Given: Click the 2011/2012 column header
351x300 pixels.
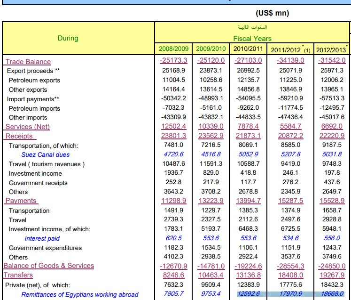Looking at the screenshot, I should 290,49.
